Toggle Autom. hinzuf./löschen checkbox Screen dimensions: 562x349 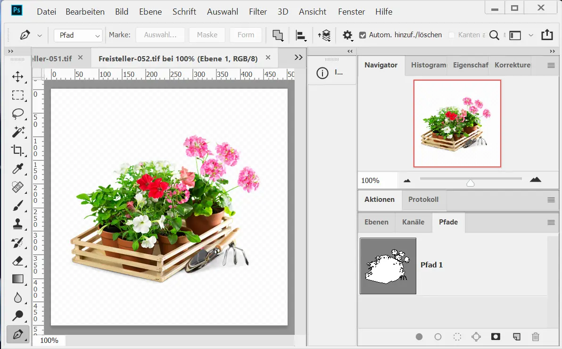(362, 35)
